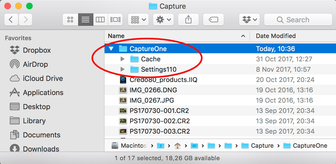Click the Pictures camera folder in path bar

pyautogui.click(x=194, y=146)
